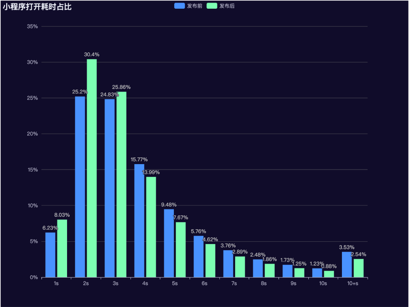409x307 pixels.
Task: Select the blue 发布前 bar at 10s
Action: [317, 273]
